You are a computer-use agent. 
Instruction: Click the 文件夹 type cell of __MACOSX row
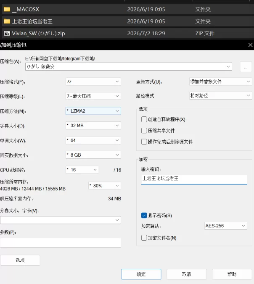tap(203, 9)
